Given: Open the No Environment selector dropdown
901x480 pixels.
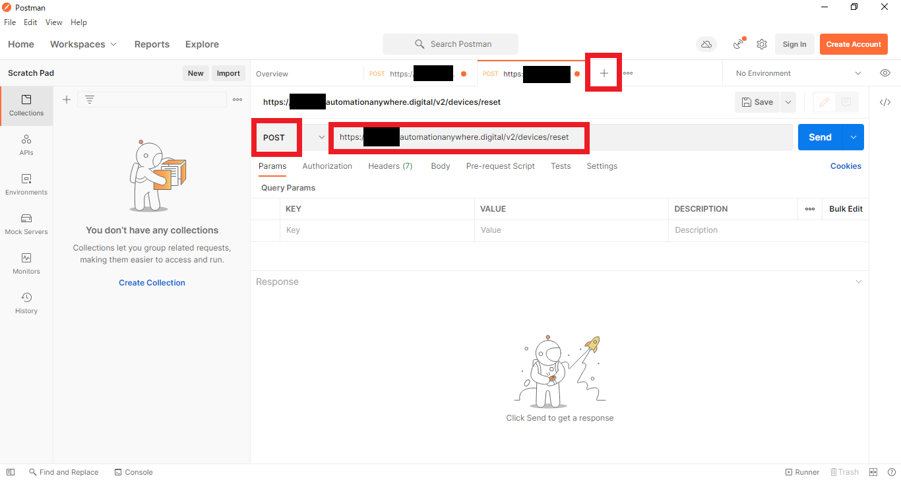Looking at the screenshot, I should (x=798, y=73).
